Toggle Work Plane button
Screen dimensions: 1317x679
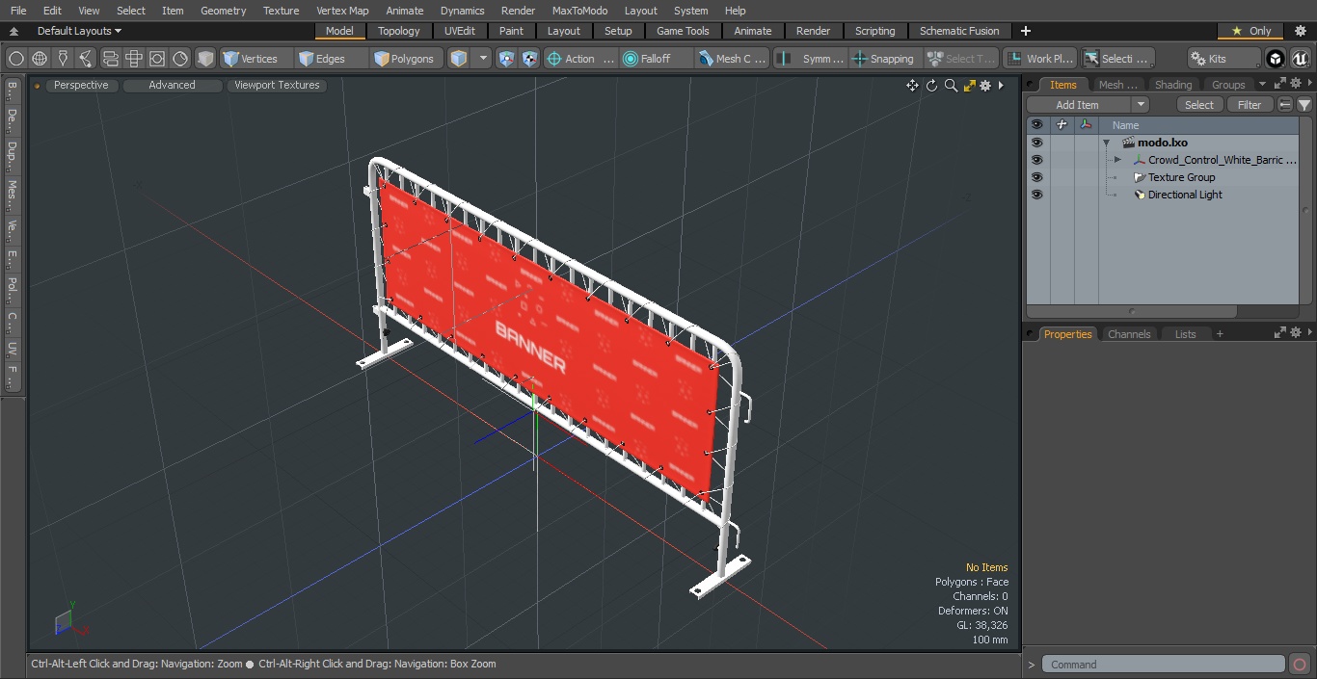click(x=1039, y=59)
